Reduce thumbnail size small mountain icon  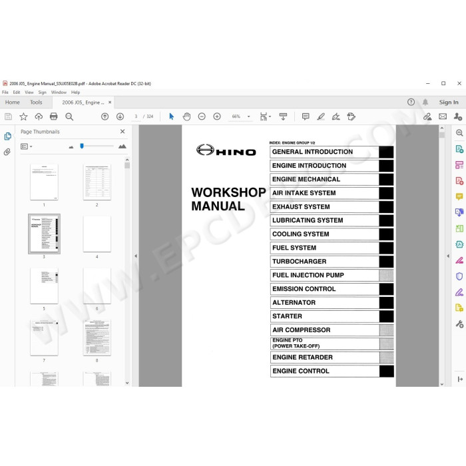click(71, 147)
